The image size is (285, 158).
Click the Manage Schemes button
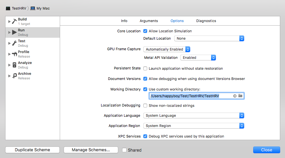[x=91, y=150]
